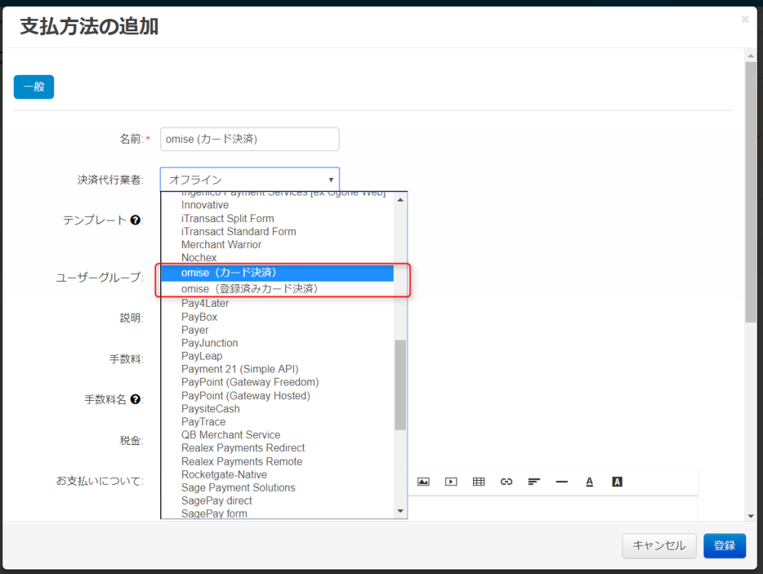The image size is (763, 574).
Task: Click the help icon next to 手数料名
Action: tap(135, 399)
